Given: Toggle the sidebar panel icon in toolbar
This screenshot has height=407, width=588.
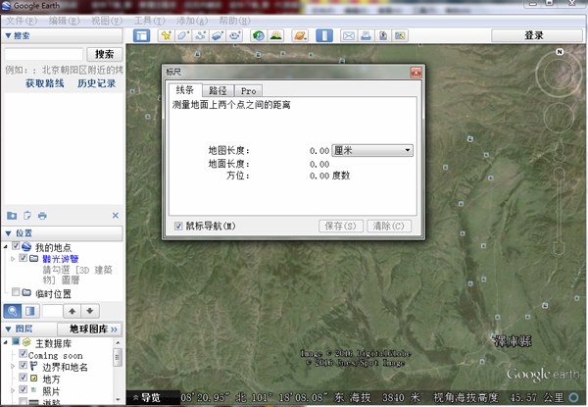Looking at the screenshot, I should [x=142, y=36].
